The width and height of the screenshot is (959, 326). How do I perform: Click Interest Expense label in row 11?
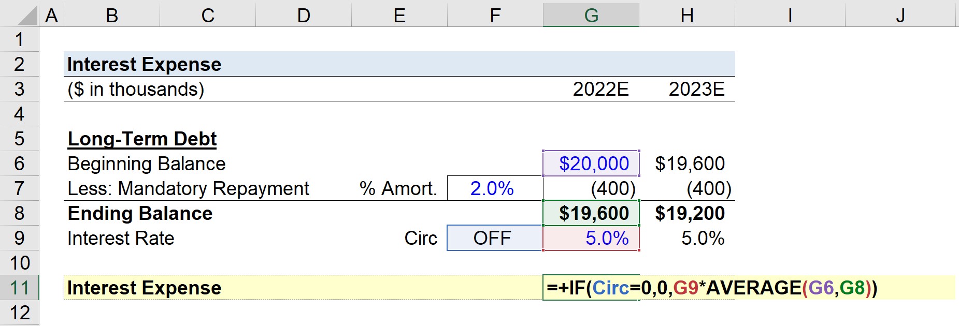(x=144, y=288)
